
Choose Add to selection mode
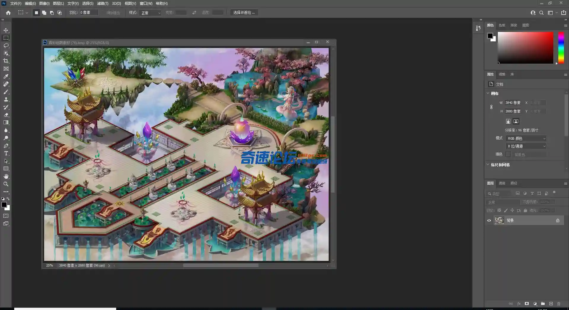tap(44, 13)
